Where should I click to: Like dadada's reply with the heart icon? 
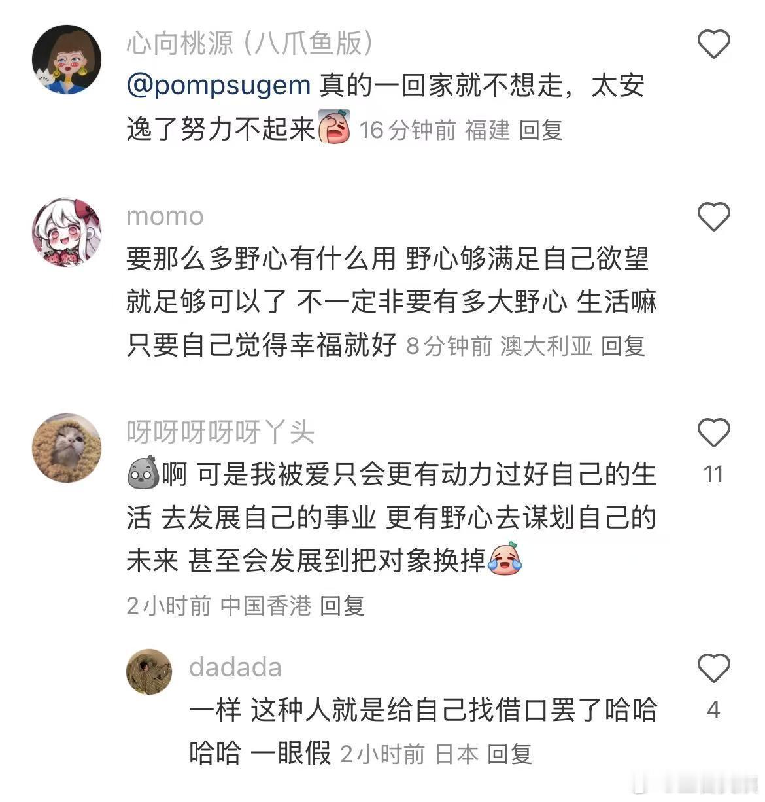click(x=713, y=668)
